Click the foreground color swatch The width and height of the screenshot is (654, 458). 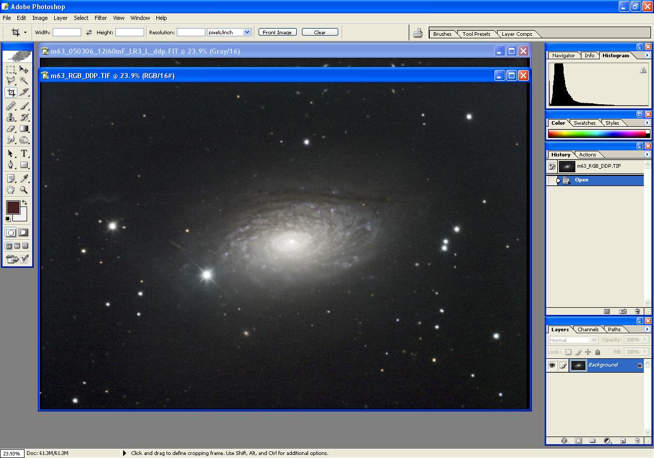[x=12, y=208]
